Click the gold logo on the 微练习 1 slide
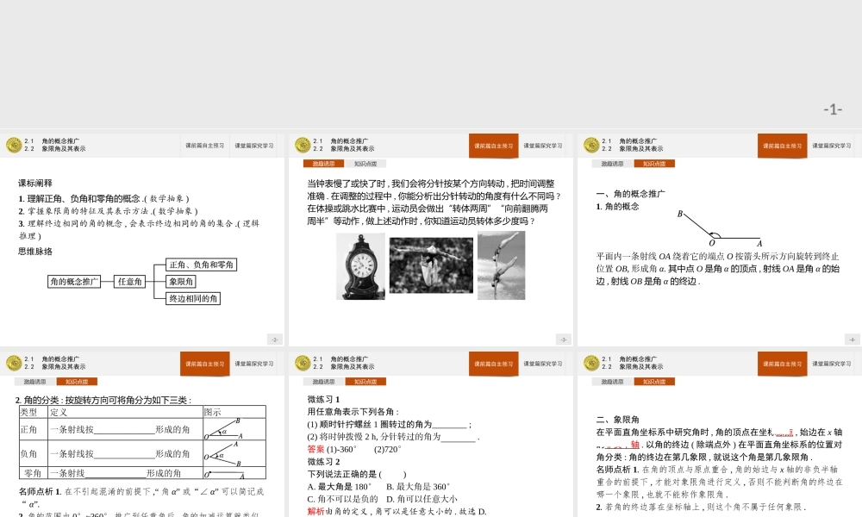Viewport: 862px width, 517px height. coord(303,363)
